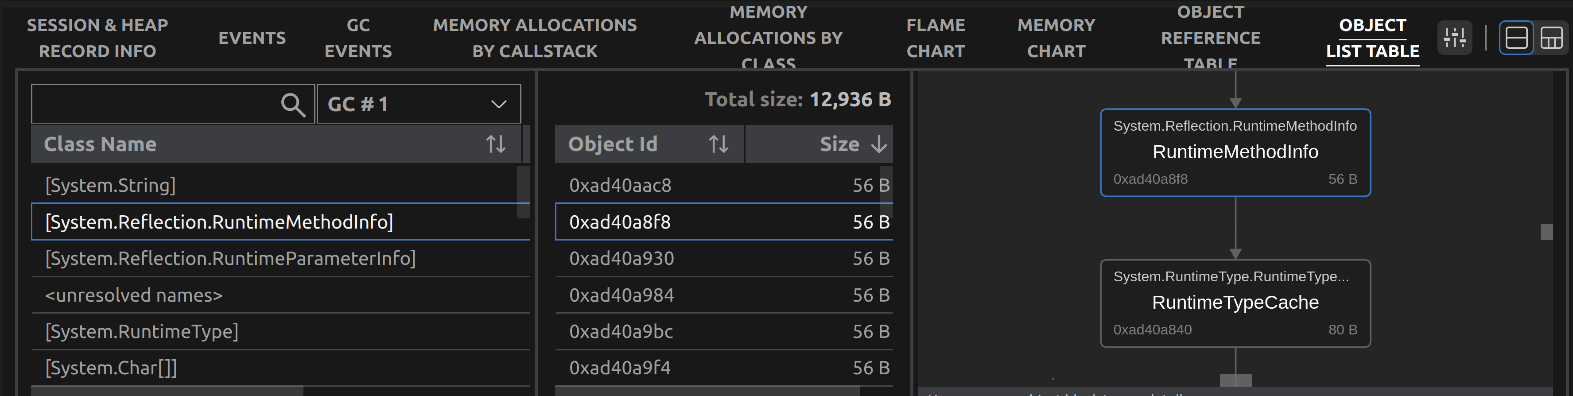The image size is (1573, 396).
Task: Expand the chevron beside GC # 1
Action: coord(500,104)
